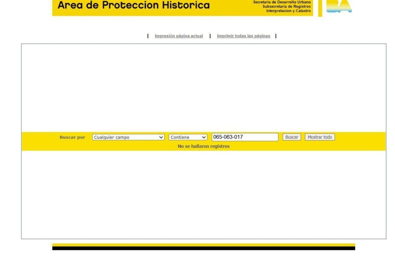Click the 'Mostrar todo' button
The image size is (395, 259).
(320, 137)
